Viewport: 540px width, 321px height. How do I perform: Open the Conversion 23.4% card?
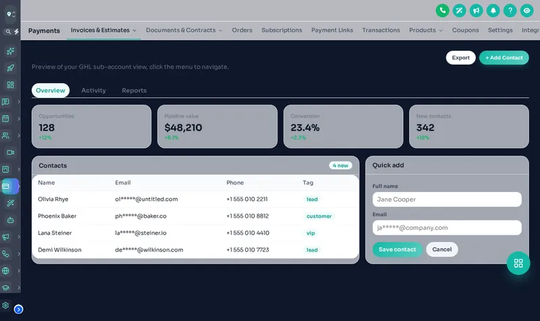pos(344,126)
